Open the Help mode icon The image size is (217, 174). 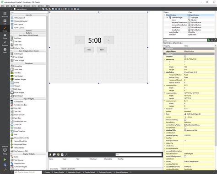[x=5, y=50]
